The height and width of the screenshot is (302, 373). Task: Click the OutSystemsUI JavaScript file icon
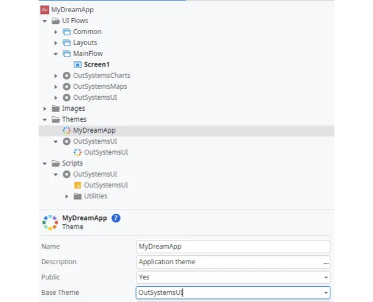point(77,185)
